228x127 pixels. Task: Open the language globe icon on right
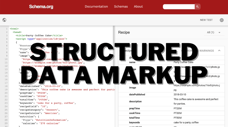[222, 20]
